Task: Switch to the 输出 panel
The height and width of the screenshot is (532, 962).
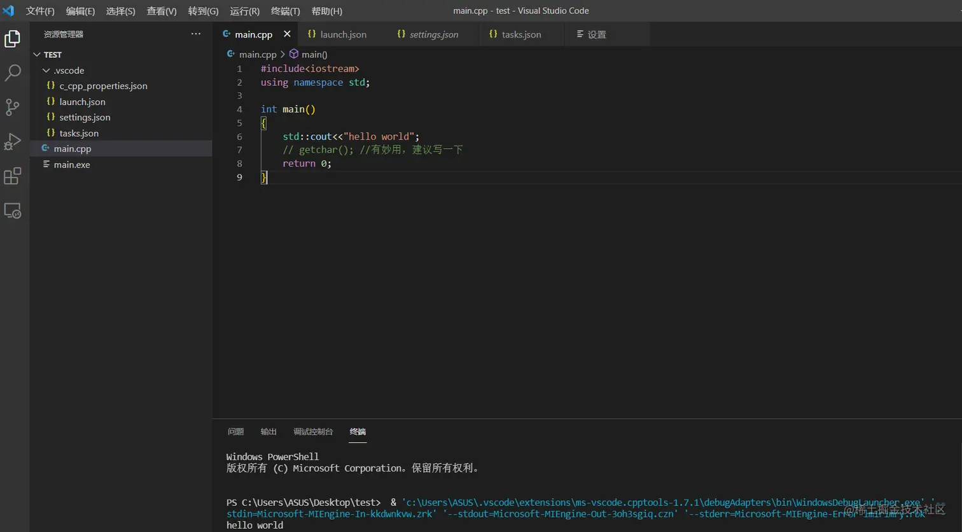Action: tap(268, 431)
